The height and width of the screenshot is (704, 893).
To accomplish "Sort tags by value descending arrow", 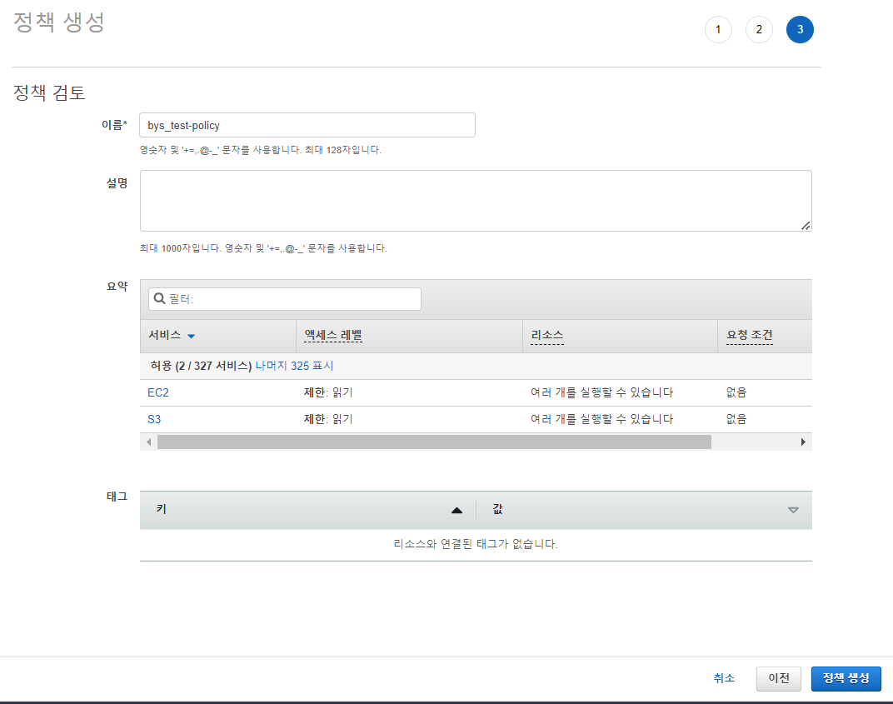I will [793, 511].
